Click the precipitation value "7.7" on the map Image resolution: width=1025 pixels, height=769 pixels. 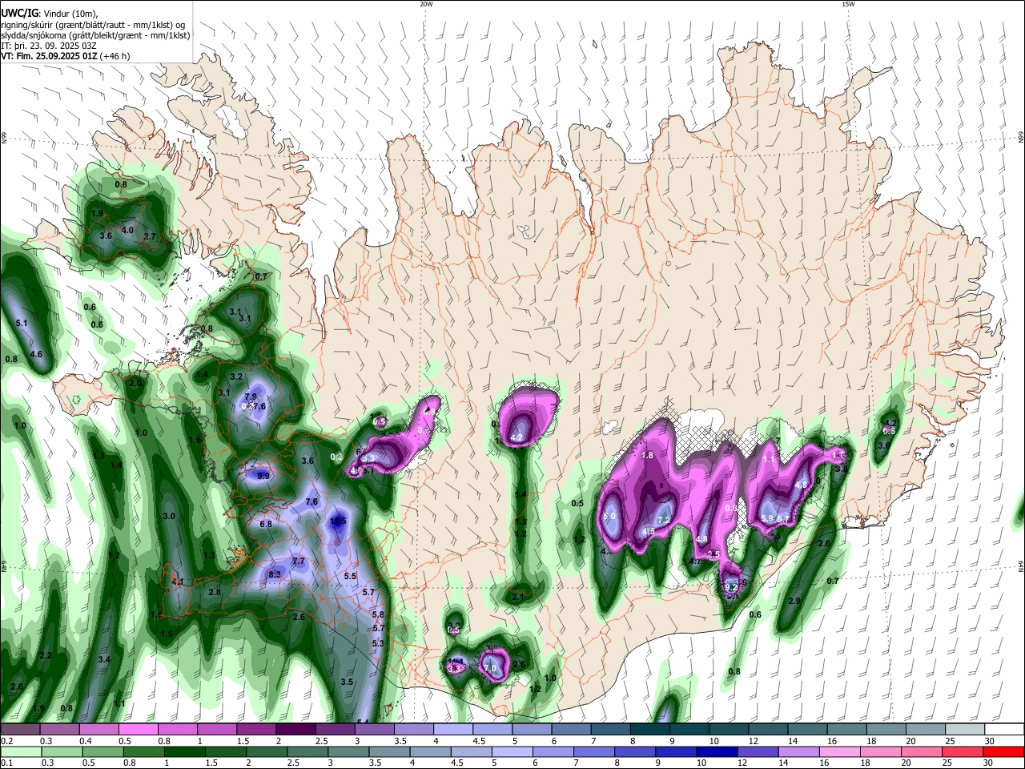tap(299, 562)
